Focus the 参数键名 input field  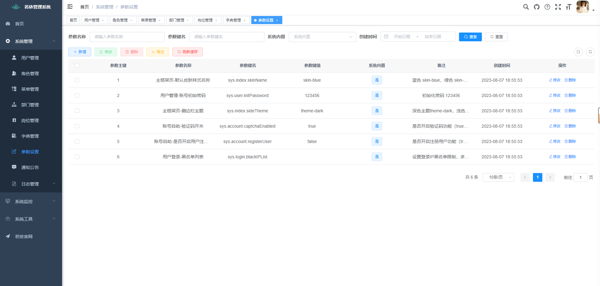point(227,37)
